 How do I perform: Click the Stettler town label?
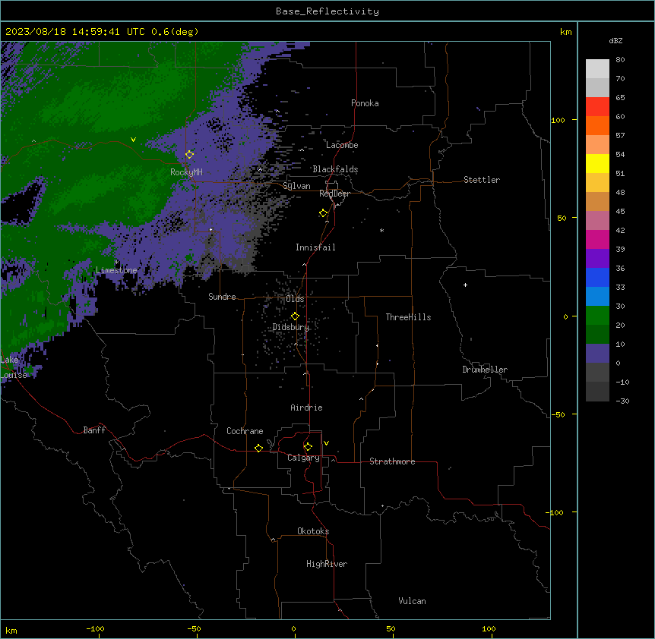click(x=482, y=180)
